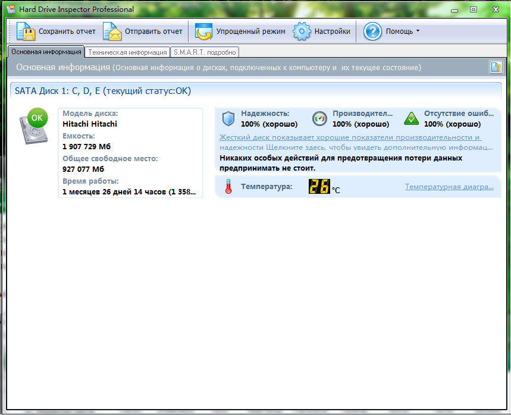Screen dimensions: 511x415
Task: Expand the Помощь dropdown arrow
Action: pos(418,31)
